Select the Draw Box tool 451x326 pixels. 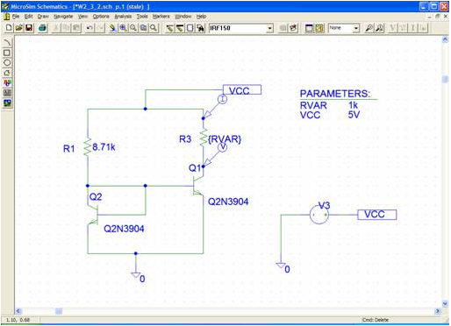[x=7, y=53]
